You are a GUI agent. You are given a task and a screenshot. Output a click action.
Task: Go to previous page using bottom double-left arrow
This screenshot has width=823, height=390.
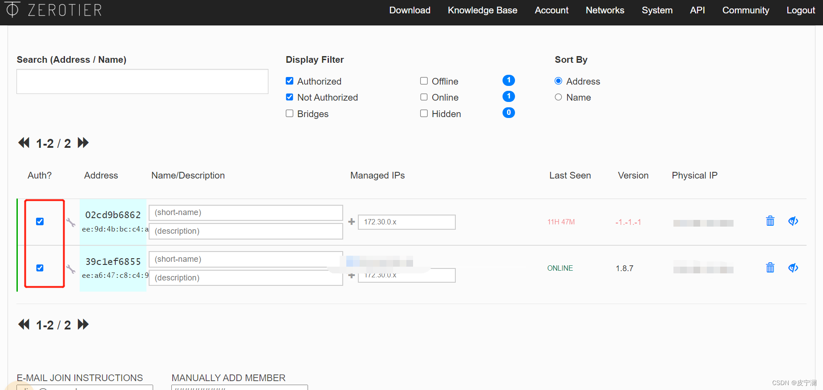coord(24,325)
